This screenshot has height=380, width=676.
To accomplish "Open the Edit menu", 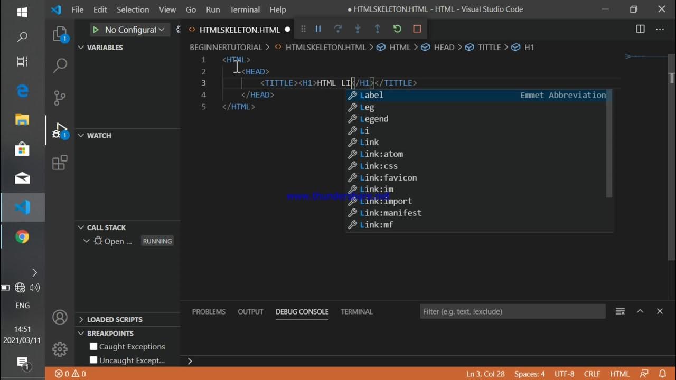I will 100,9.
